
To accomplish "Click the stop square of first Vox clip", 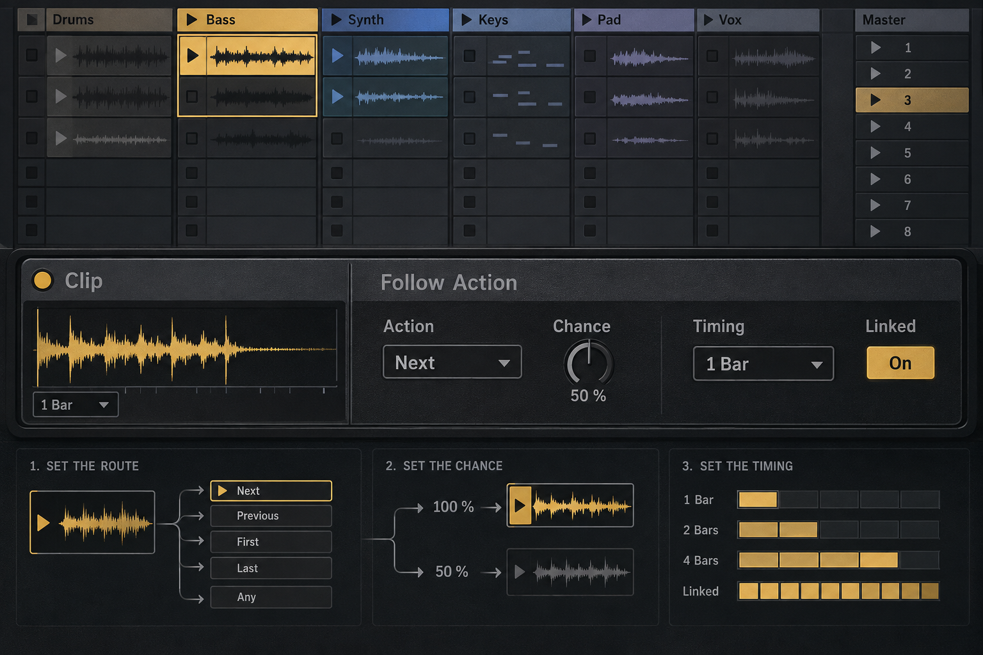I will click(712, 56).
